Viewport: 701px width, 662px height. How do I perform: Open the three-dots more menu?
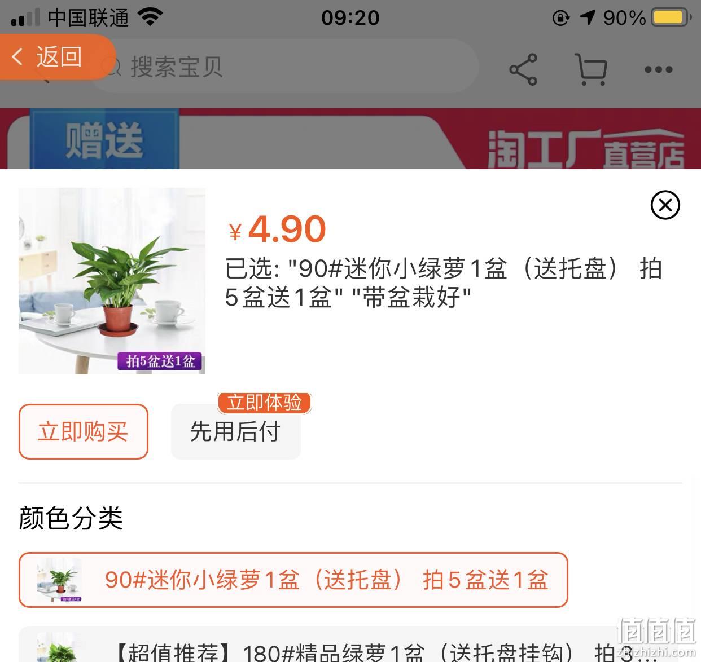pyautogui.click(x=658, y=69)
